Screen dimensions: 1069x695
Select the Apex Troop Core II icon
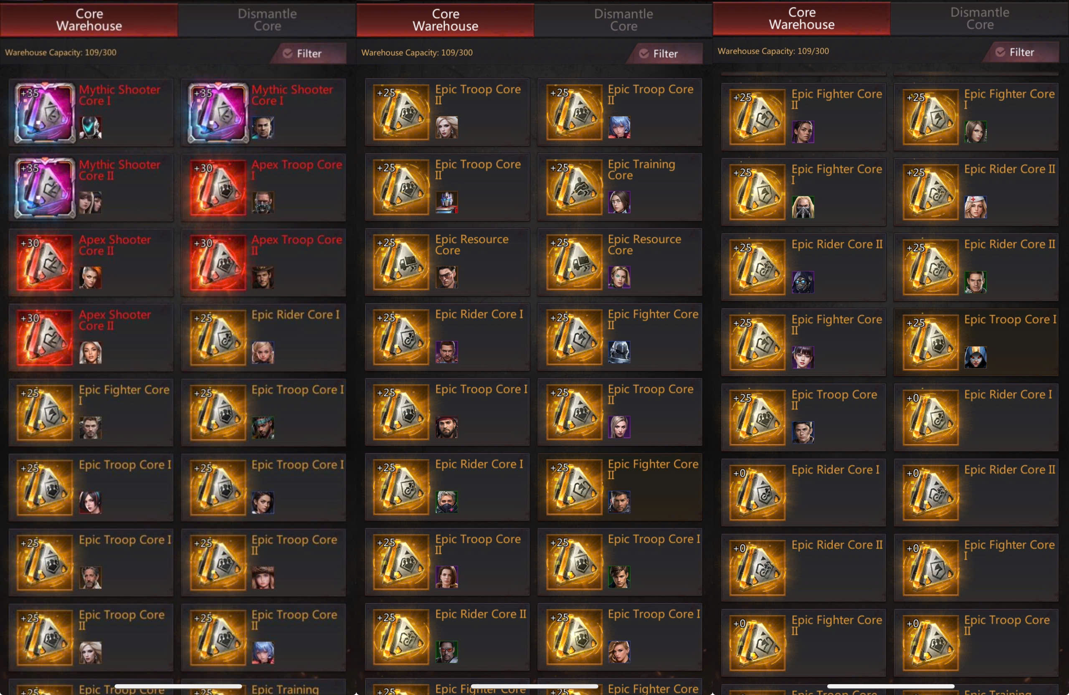[218, 262]
